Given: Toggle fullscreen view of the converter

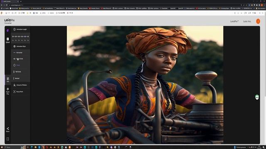Looking at the screenshot, I should tap(7, 139).
